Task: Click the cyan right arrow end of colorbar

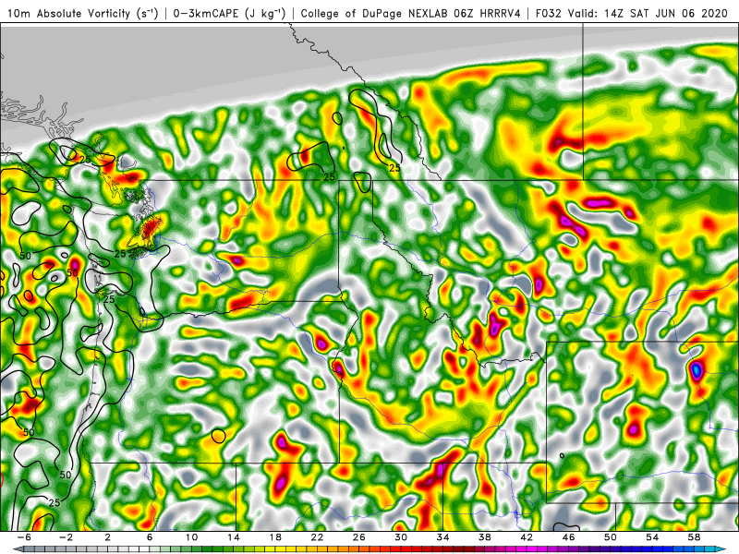Action: tap(721, 549)
